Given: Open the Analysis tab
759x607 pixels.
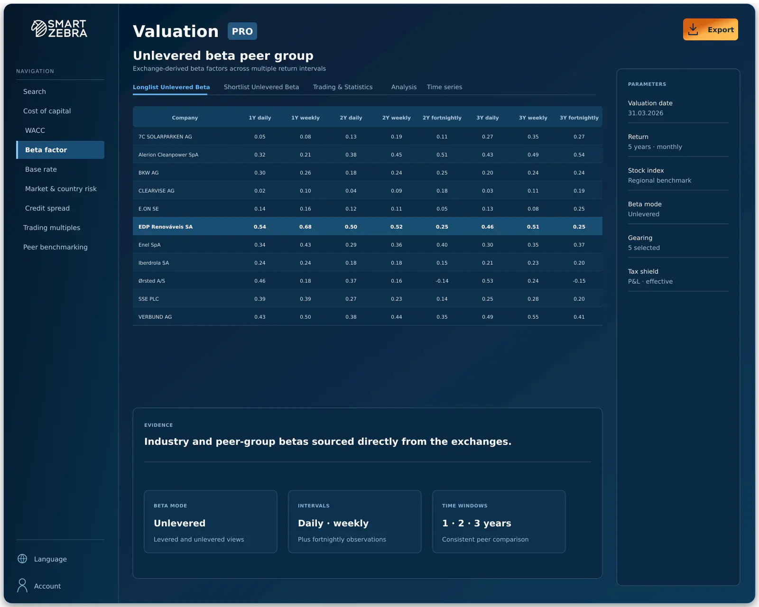Looking at the screenshot, I should coord(404,87).
